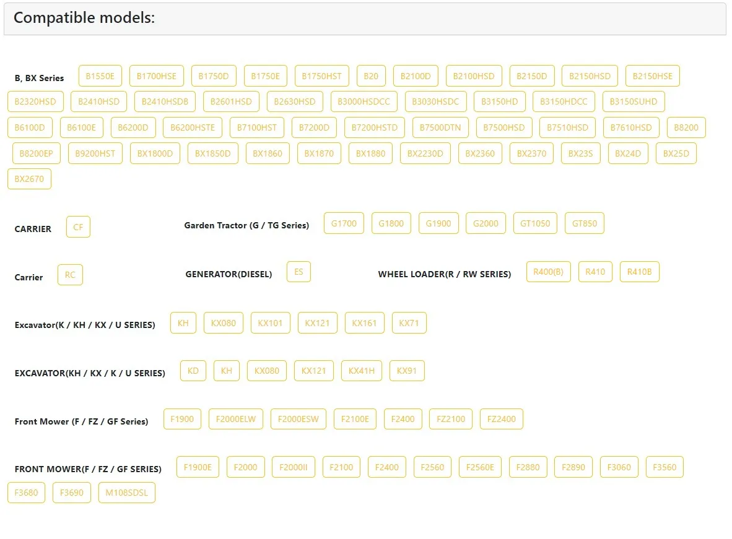Open the KX71 excavator tag
This screenshot has width=732, height=539.
point(409,323)
